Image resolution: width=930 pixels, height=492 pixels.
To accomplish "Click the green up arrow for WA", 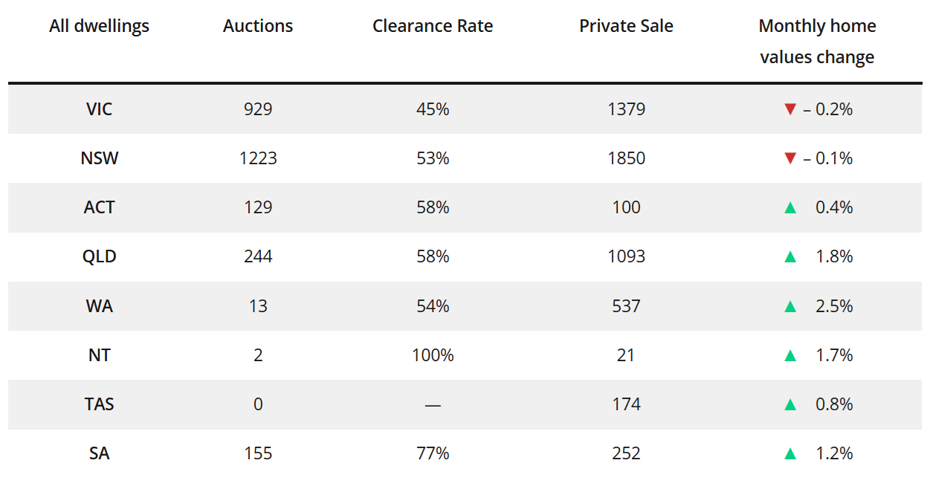I will tap(790, 306).
